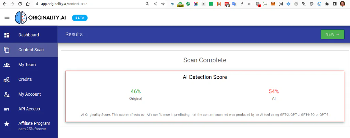This screenshot has height=138, width=350.
Task: Click the Affiliate Program star icon
Action: click(x=7, y=124)
